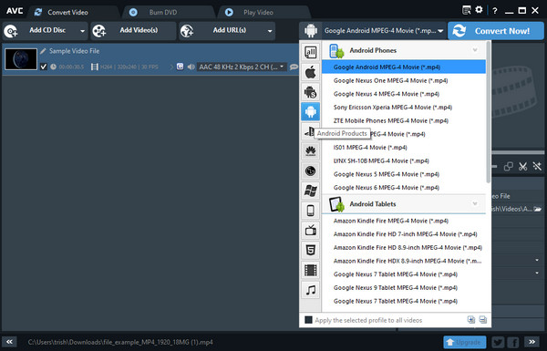Enable Apply the selected profile to all videos
Viewport: 547px width, 351px height.
(x=308, y=320)
